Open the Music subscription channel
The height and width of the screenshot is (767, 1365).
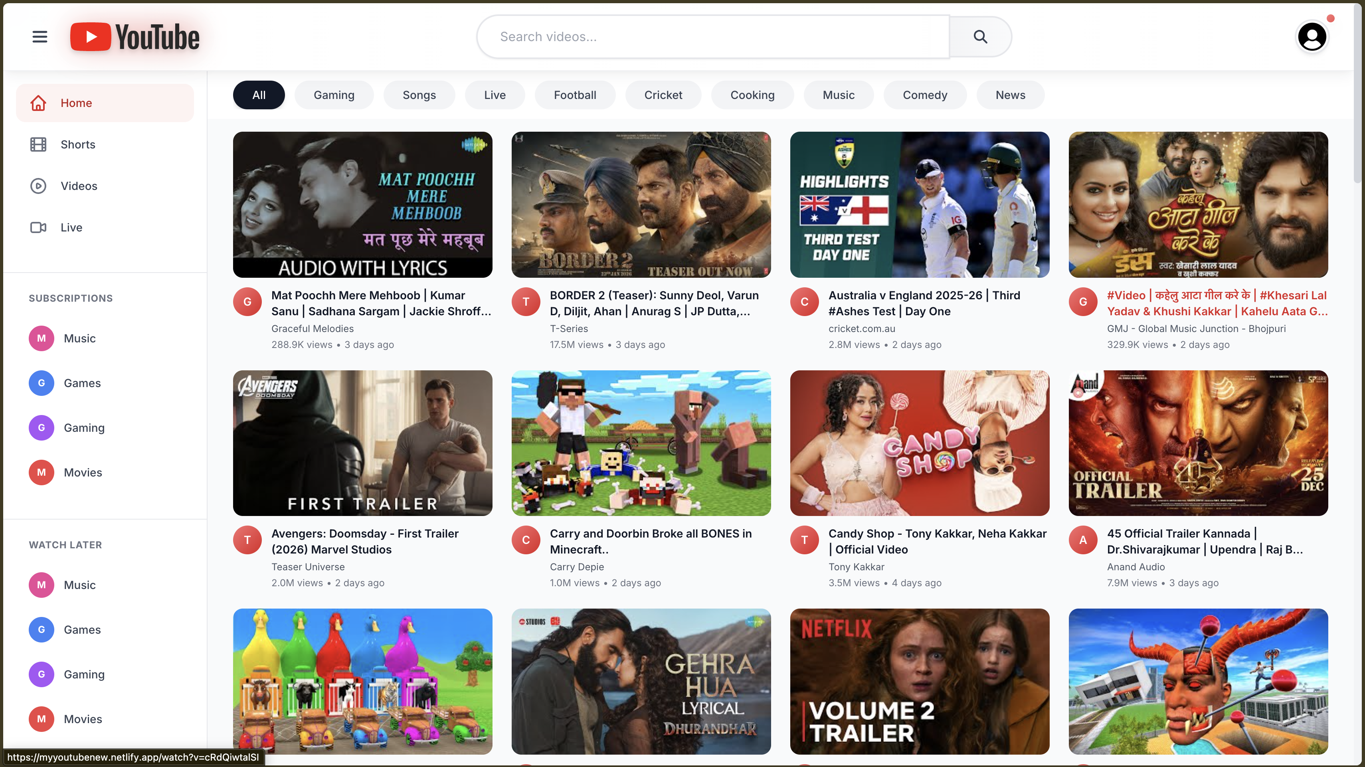[79, 338]
